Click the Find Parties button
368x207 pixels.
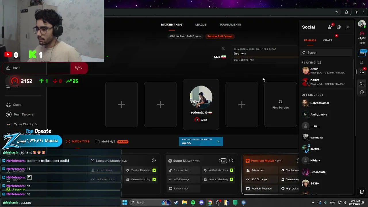click(281, 105)
